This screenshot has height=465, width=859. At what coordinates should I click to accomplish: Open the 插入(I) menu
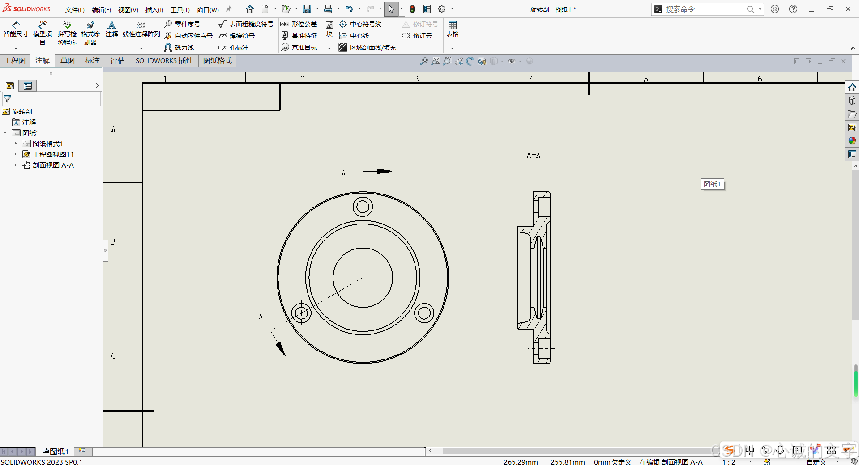coord(154,9)
